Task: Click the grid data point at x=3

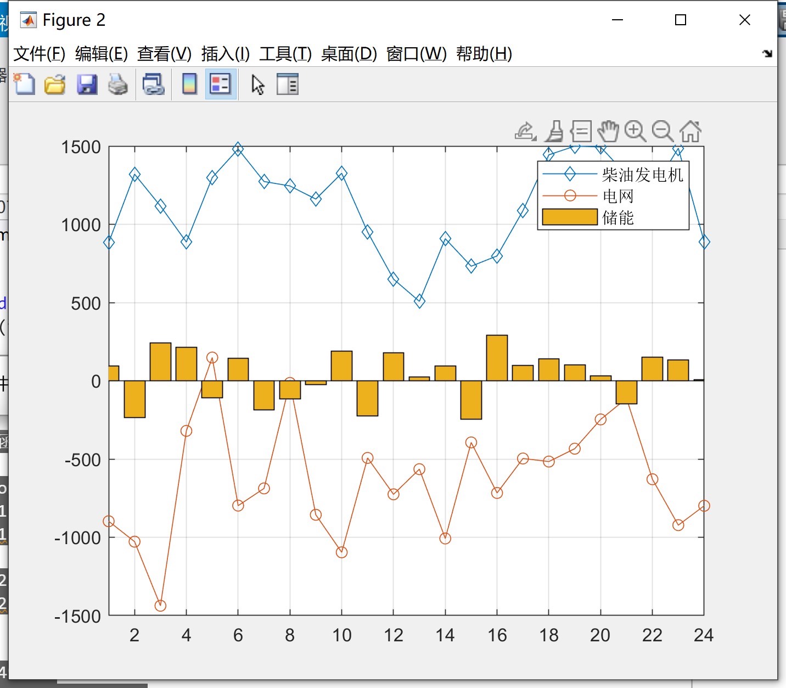Action: pos(160,606)
